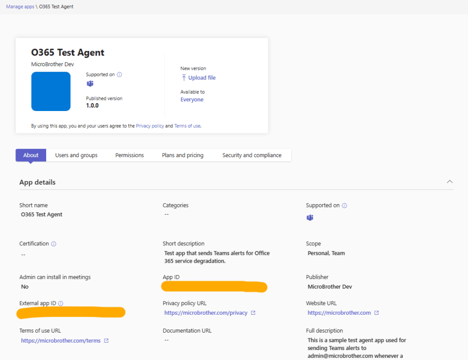Open the Security and compliance tab
Screen dimensions: 468x360
pos(252,155)
